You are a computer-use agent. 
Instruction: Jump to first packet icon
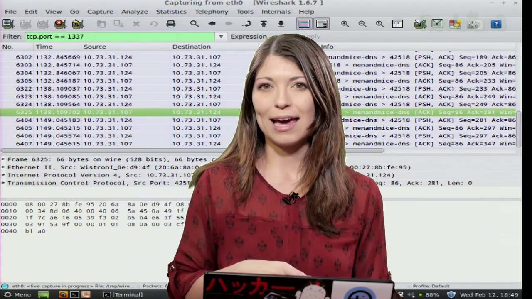(264, 24)
